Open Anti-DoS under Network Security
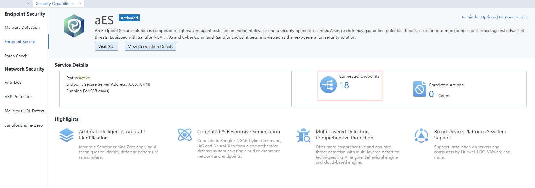This screenshot has width=535, height=188. pos(13,83)
